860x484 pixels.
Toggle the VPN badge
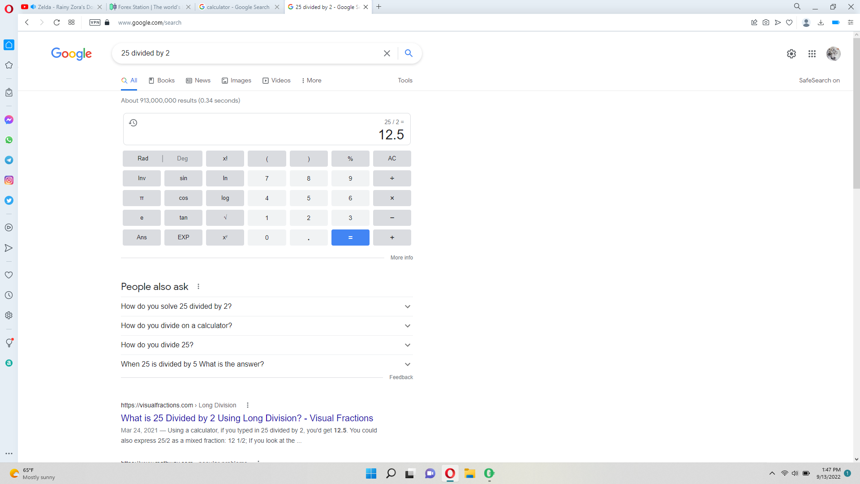(95, 22)
